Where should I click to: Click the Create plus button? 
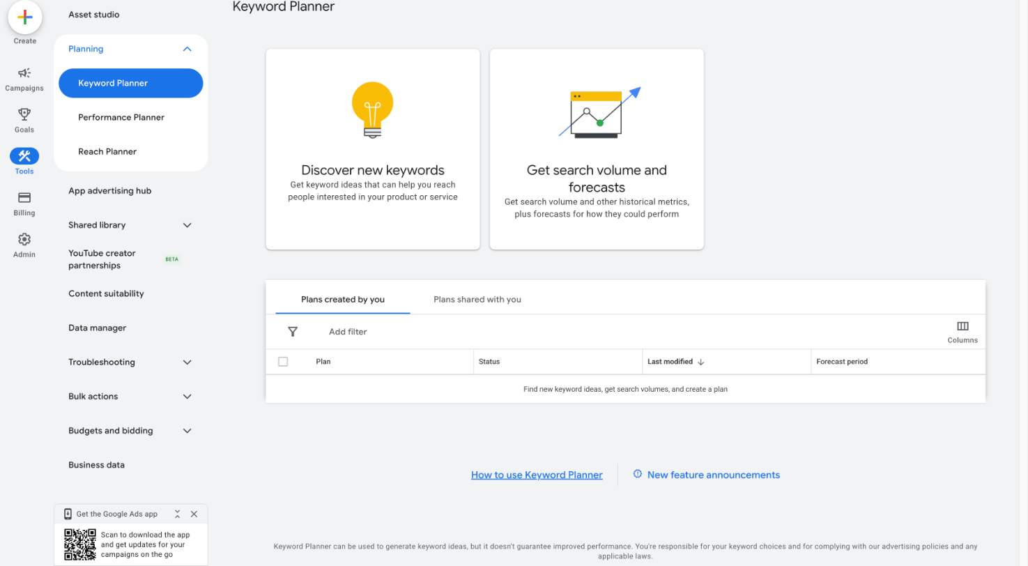[25, 18]
